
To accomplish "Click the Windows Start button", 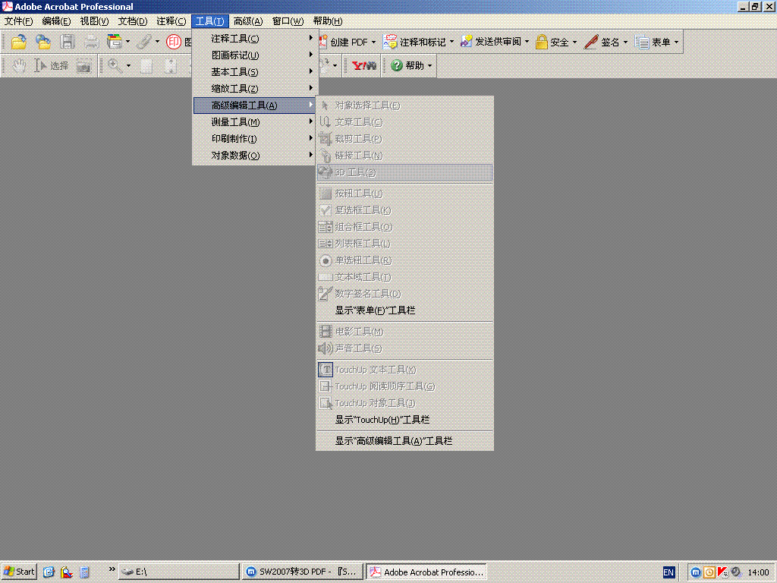I will tap(19, 572).
